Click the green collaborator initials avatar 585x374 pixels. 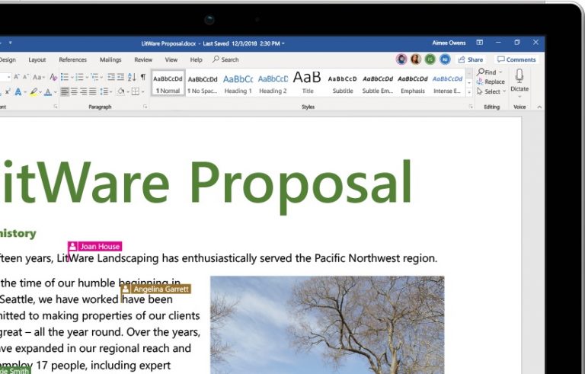pos(430,59)
